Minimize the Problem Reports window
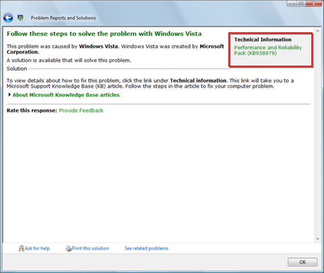Screen dimensions: 324x273 pos(292,3)
